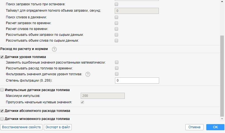Toggle Поиск сливов в движении checkbox
The height and width of the screenshot is (133, 225).
tap(116, 17)
